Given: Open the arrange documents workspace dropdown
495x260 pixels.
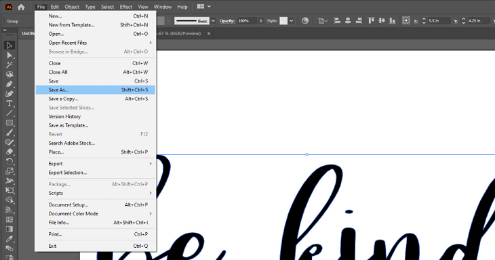Looking at the screenshot, I should pos(204,6).
